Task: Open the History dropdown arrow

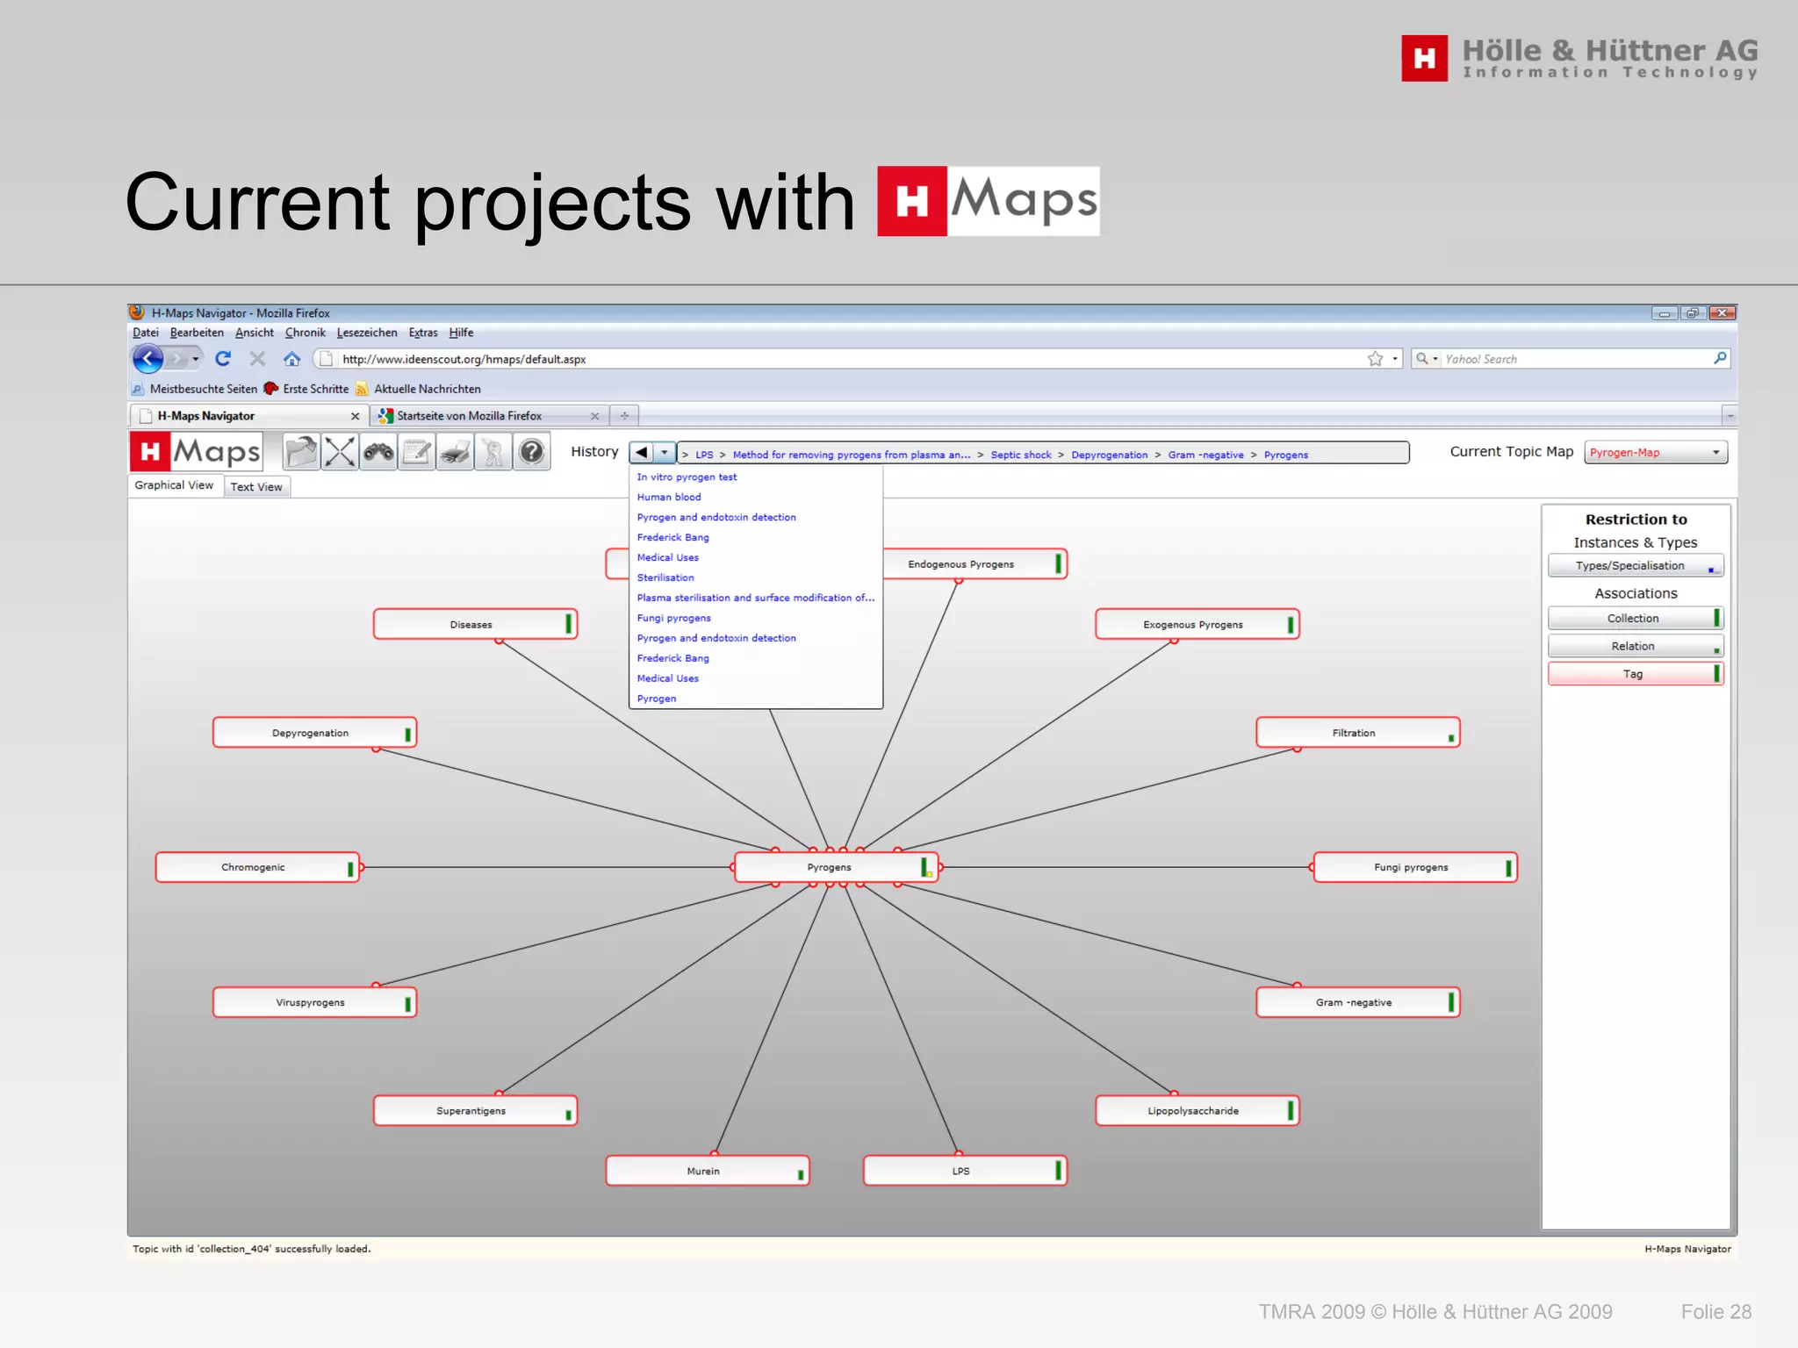Action: [x=665, y=453]
